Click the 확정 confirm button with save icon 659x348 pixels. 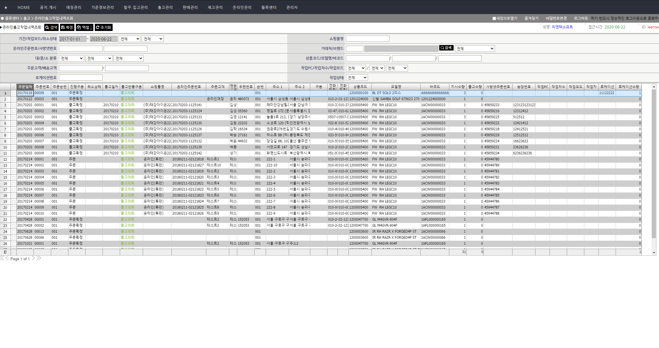click(67, 28)
